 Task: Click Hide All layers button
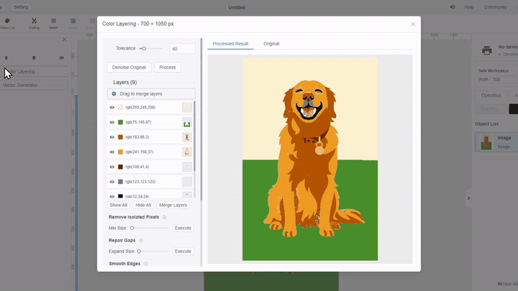(x=143, y=205)
